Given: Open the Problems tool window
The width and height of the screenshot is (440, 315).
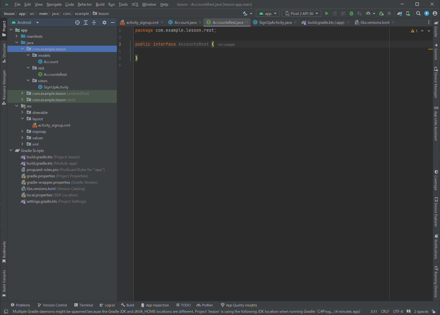Looking at the screenshot, I should (x=20, y=305).
